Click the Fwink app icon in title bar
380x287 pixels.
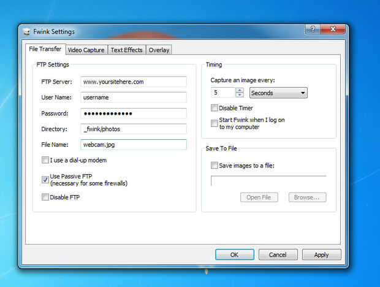tap(26, 32)
